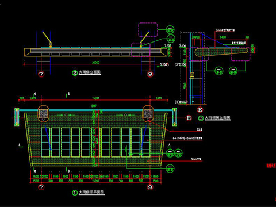Select axis bubble E right of the roof plan

tap(189, 118)
